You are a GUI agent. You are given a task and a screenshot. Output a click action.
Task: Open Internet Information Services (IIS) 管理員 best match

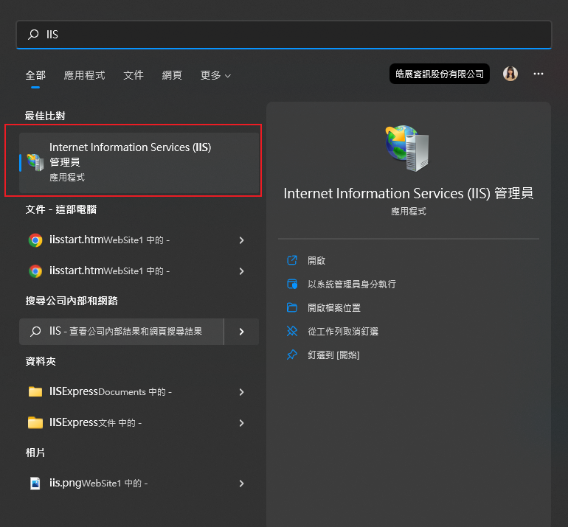tap(139, 162)
